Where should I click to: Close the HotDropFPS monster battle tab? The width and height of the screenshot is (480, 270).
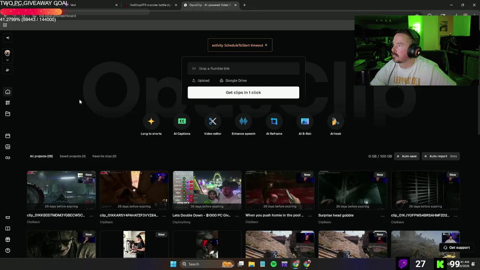pos(176,5)
